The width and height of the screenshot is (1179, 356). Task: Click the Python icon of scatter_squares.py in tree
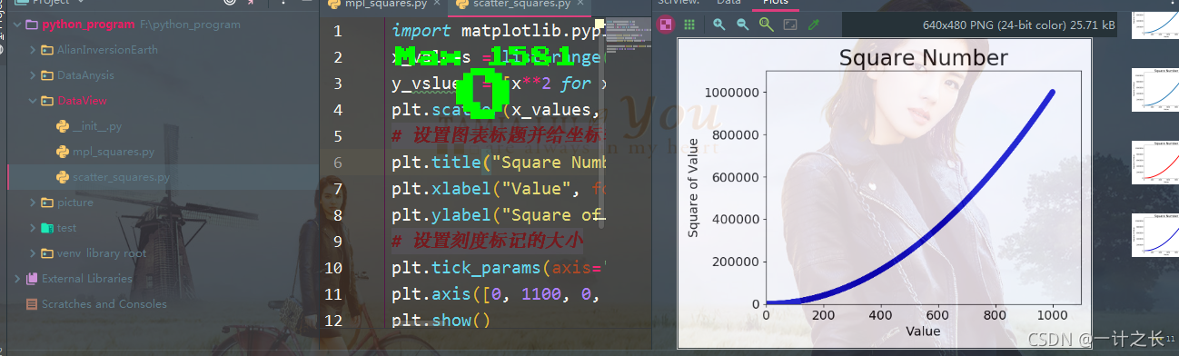pos(63,177)
